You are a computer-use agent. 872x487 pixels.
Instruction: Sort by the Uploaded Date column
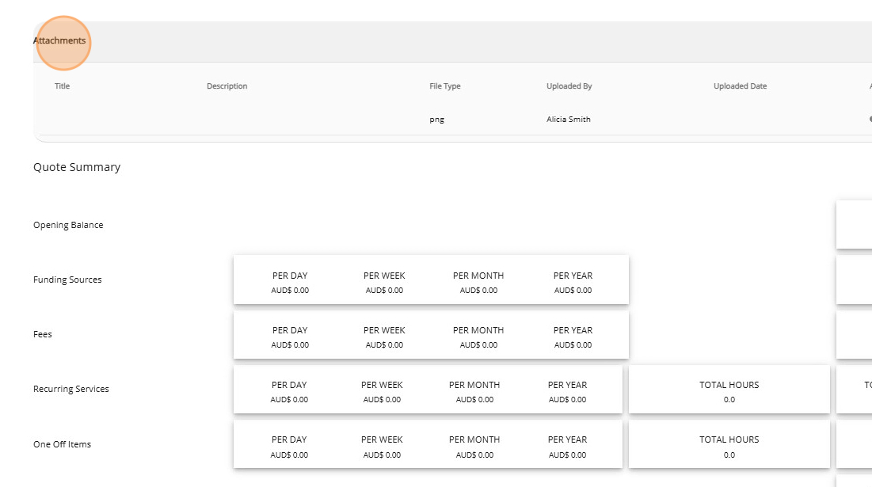click(x=740, y=86)
